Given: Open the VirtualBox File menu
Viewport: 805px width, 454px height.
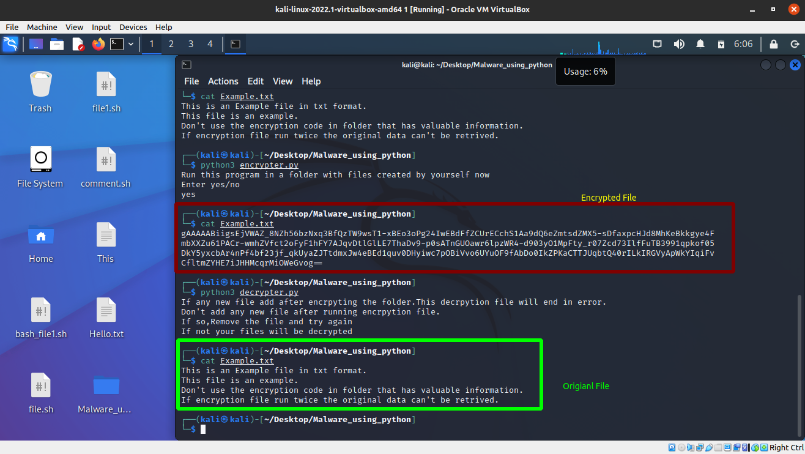Looking at the screenshot, I should [12, 27].
